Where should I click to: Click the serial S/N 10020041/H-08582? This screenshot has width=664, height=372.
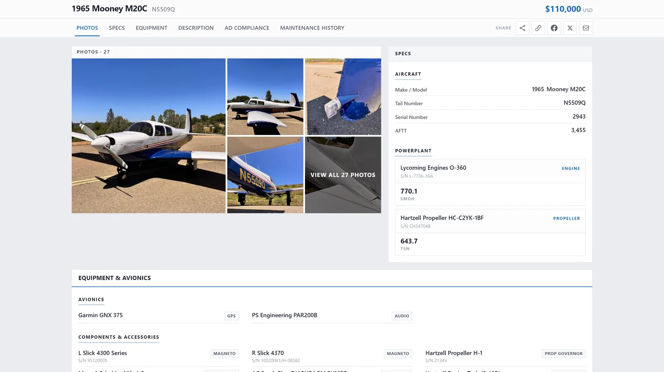click(276, 361)
